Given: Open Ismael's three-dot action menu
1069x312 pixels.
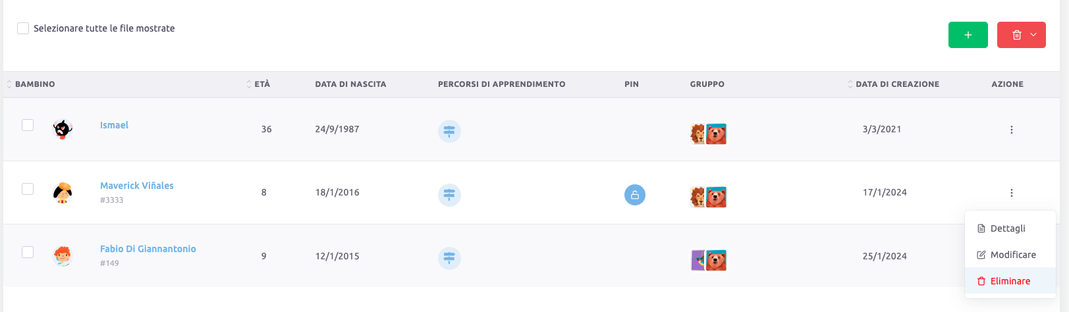Looking at the screenshot, I should pos(1011,130).
